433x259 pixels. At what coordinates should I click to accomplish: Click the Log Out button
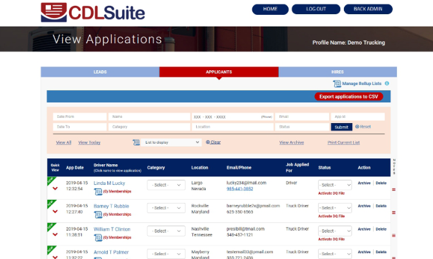tap(316, 9)
